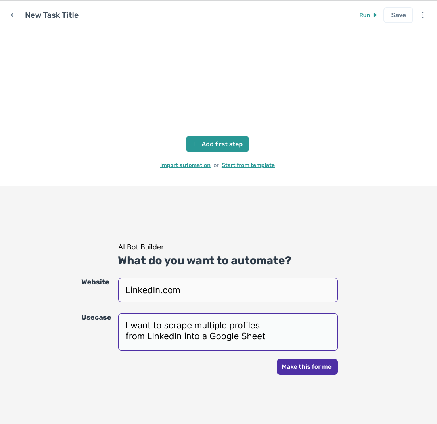
Task: Save the task with the Save button
Action: 398,15
